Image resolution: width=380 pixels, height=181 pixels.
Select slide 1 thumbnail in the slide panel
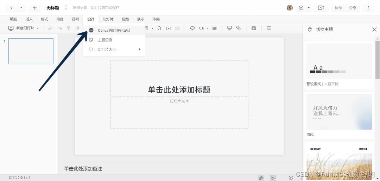click(x=31, y=51)
